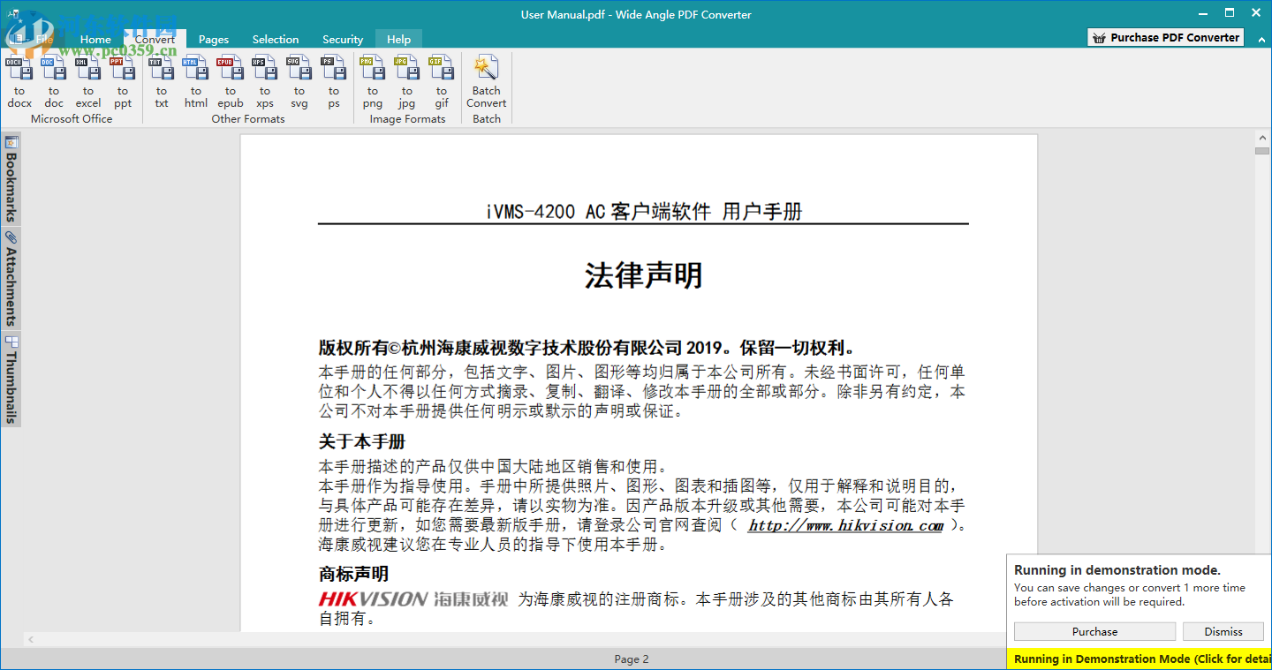Open the Batch Convert tool
1272x670 pixels.
[486, 84]
